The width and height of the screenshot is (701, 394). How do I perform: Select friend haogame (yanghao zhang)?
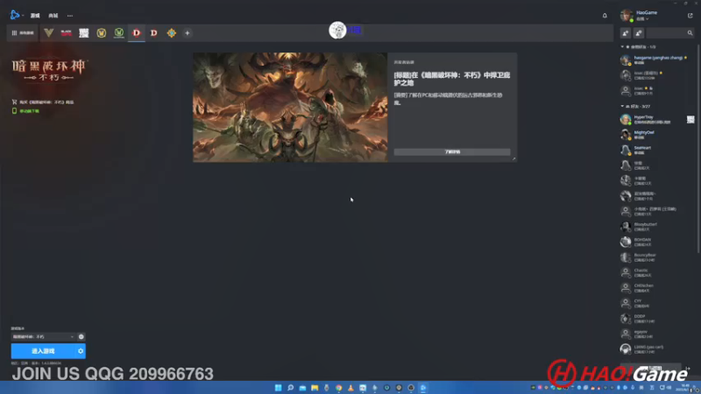coord(657,60)
